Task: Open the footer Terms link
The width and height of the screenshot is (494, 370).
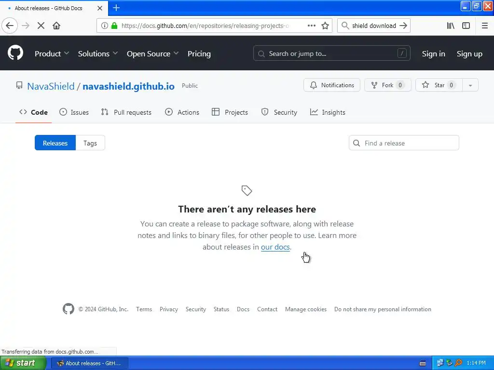Action: (x=144, y=309)
